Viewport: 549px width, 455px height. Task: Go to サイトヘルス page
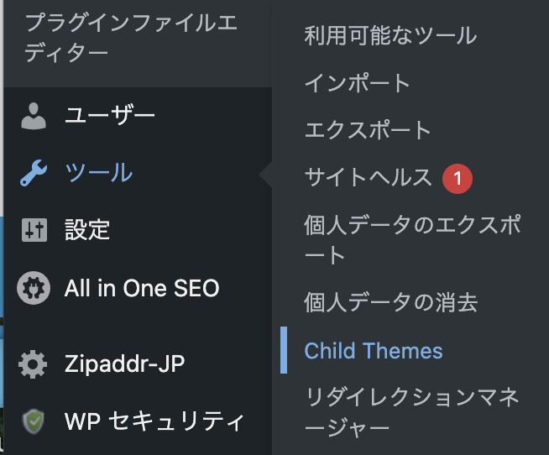tap(368, 177)
